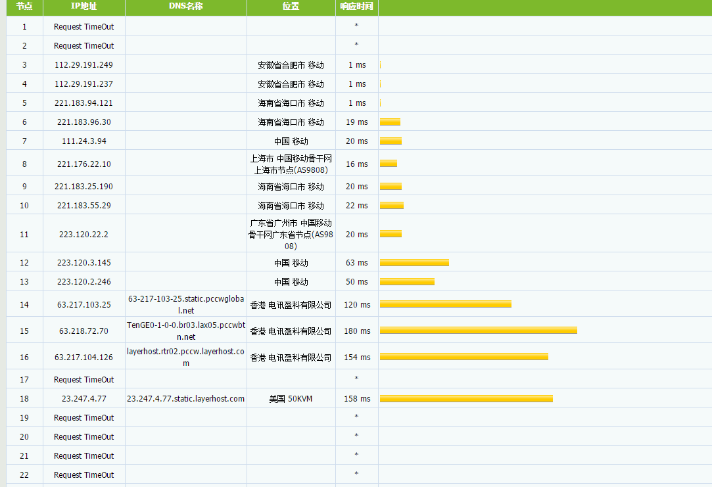
Task: Select IP address 63.218.72.70
Action: pyautogui.click(x=84, y=331)
